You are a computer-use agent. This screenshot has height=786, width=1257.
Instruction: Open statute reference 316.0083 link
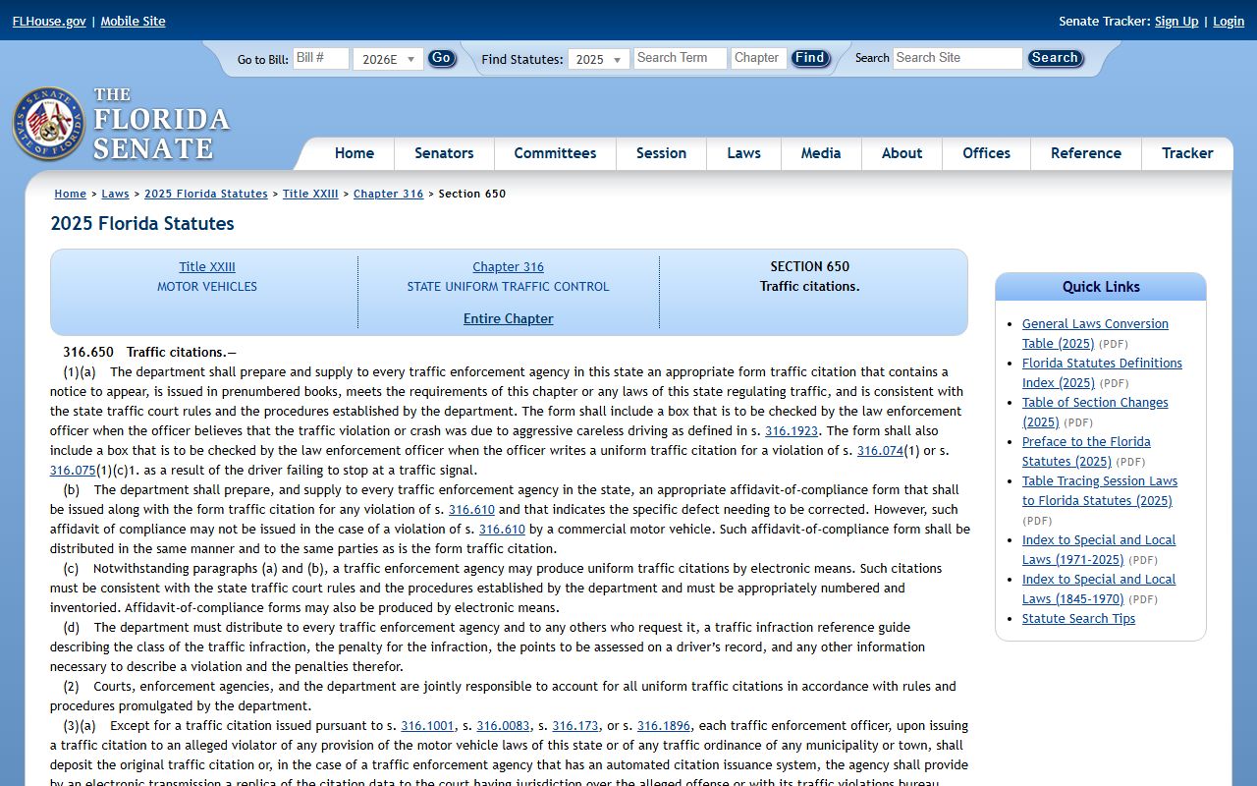(503, 725)
